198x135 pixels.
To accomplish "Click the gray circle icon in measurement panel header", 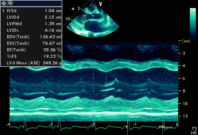I will (4, 3).
